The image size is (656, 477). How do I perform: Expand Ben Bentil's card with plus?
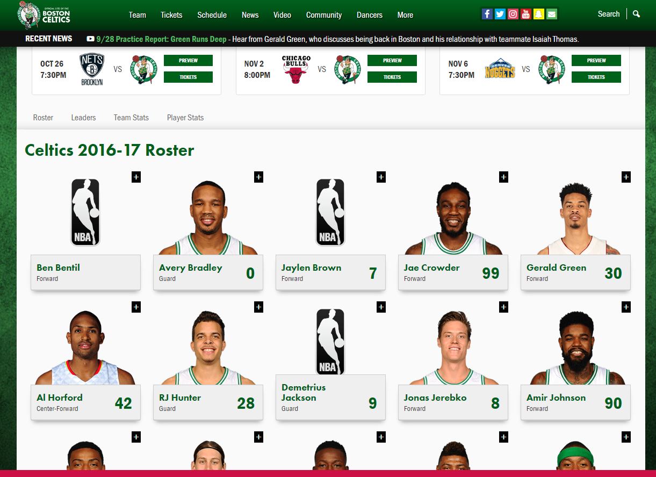click(136, 177)
